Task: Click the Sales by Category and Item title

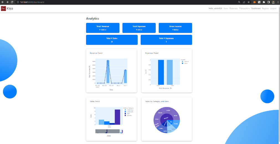Action: 157,101
